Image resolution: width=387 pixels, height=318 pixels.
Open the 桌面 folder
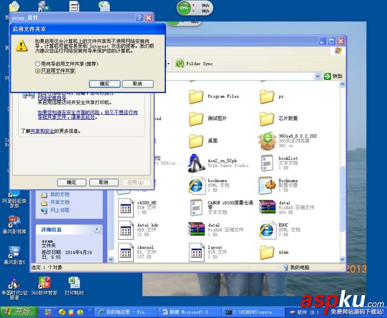203,141
